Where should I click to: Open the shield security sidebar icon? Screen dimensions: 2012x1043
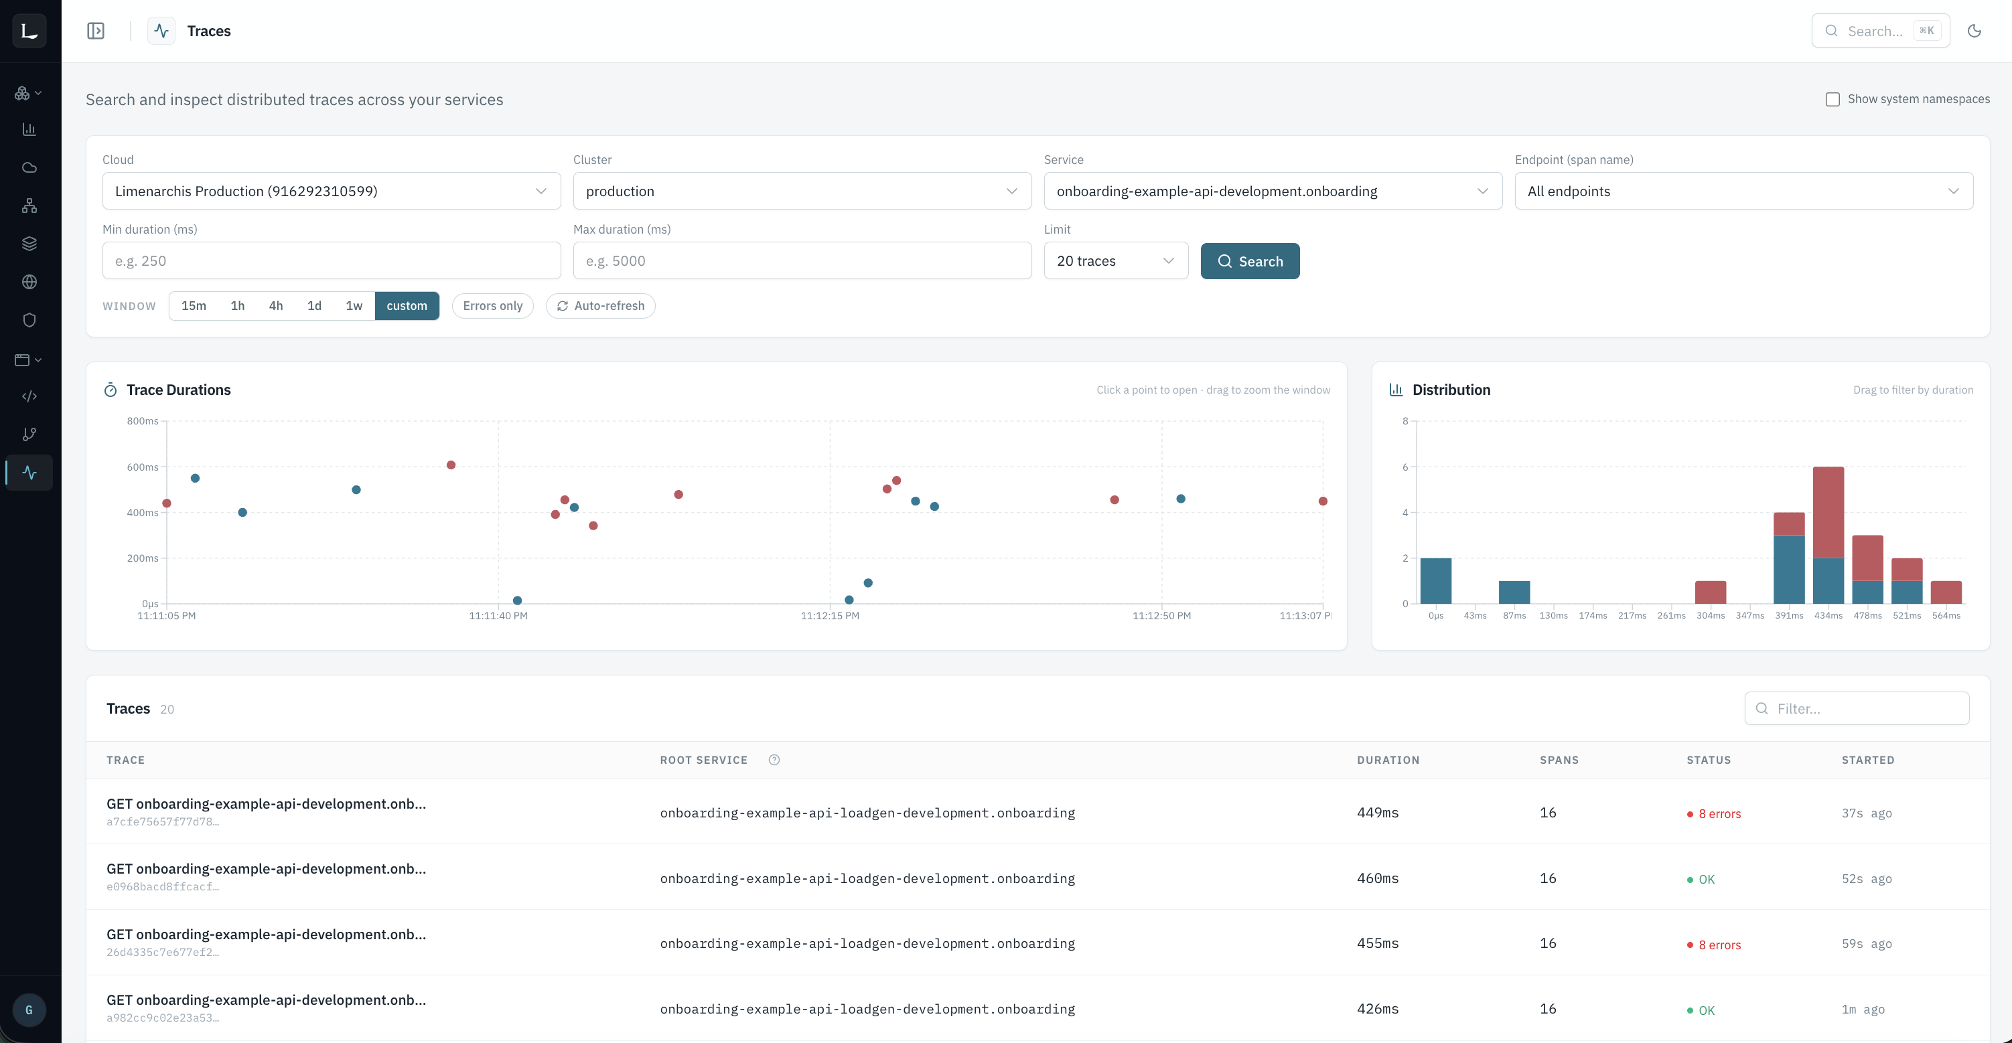click(29, 320)
